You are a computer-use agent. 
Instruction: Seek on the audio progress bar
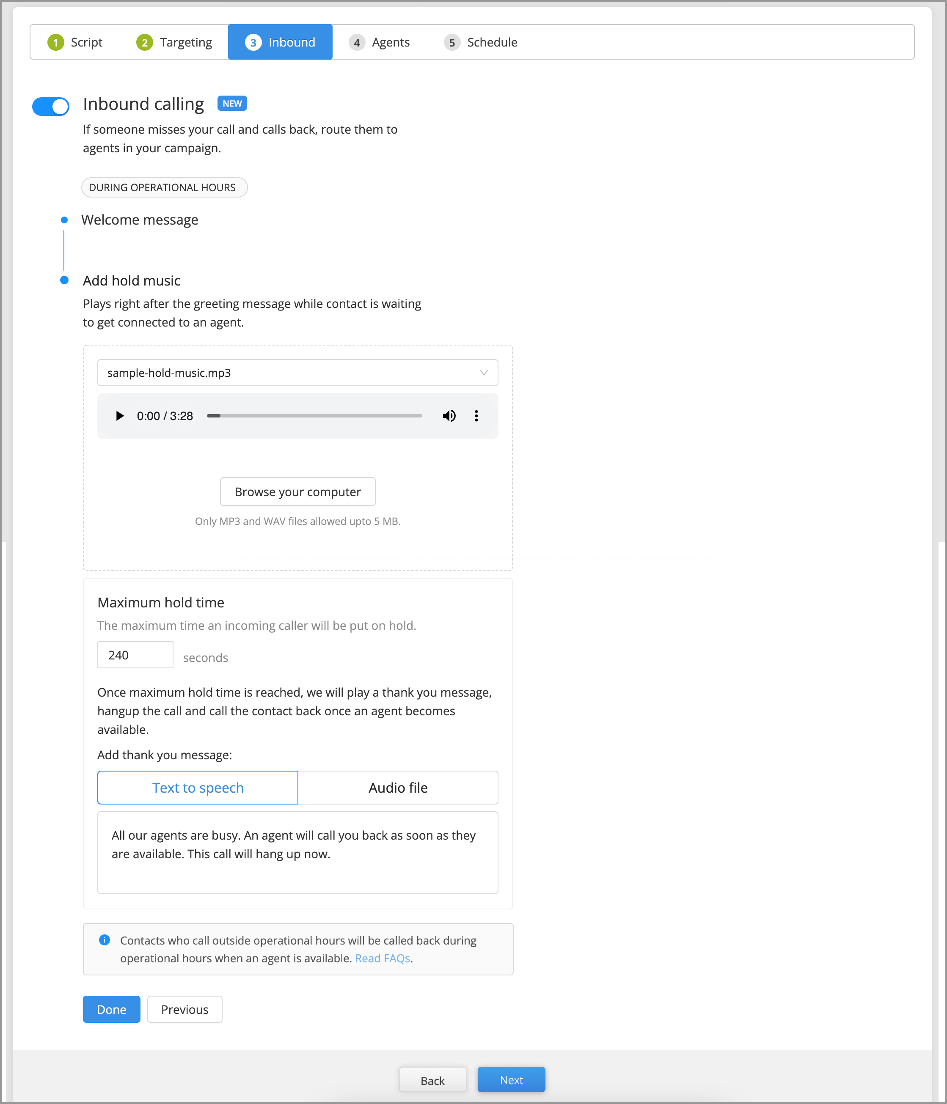(x=314, y=416)
